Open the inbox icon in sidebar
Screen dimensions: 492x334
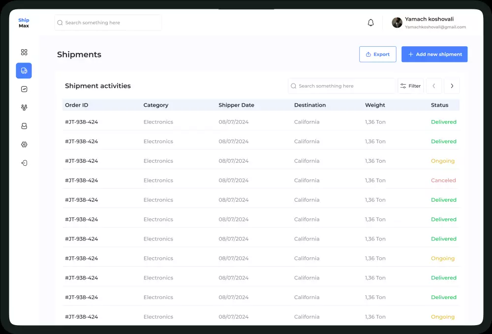pos(24,126)
